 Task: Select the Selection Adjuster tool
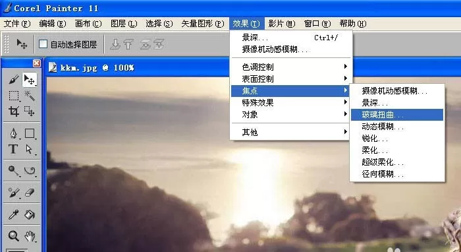coord(30,111)
